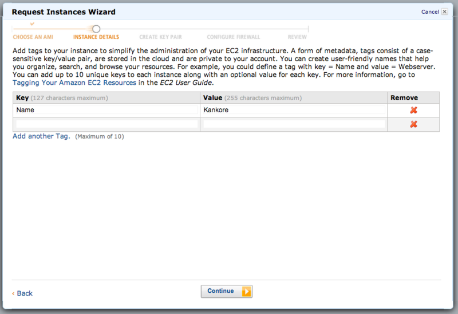Click the Continue button

pyautogui.click(x=226, y=291)
